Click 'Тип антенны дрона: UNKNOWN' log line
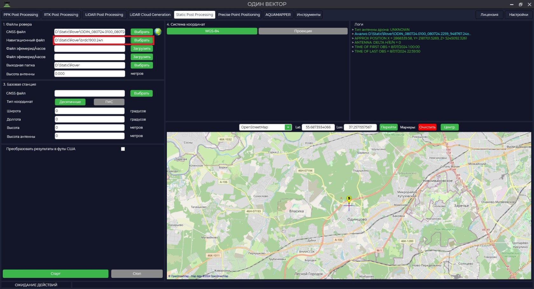 coord(382,30)
